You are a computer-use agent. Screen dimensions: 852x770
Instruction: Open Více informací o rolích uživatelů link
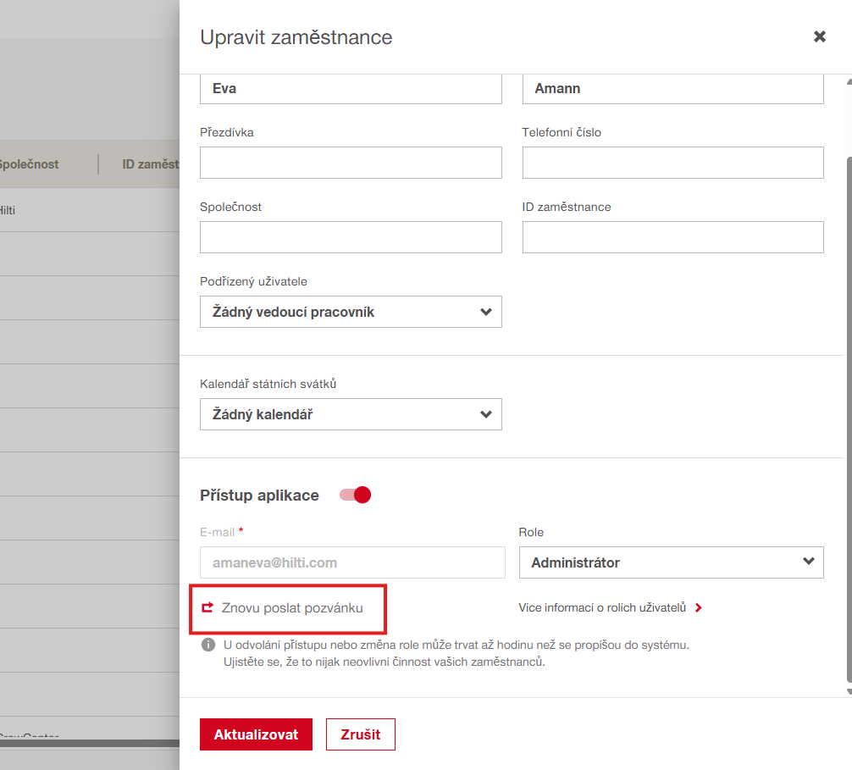point(602,607)
